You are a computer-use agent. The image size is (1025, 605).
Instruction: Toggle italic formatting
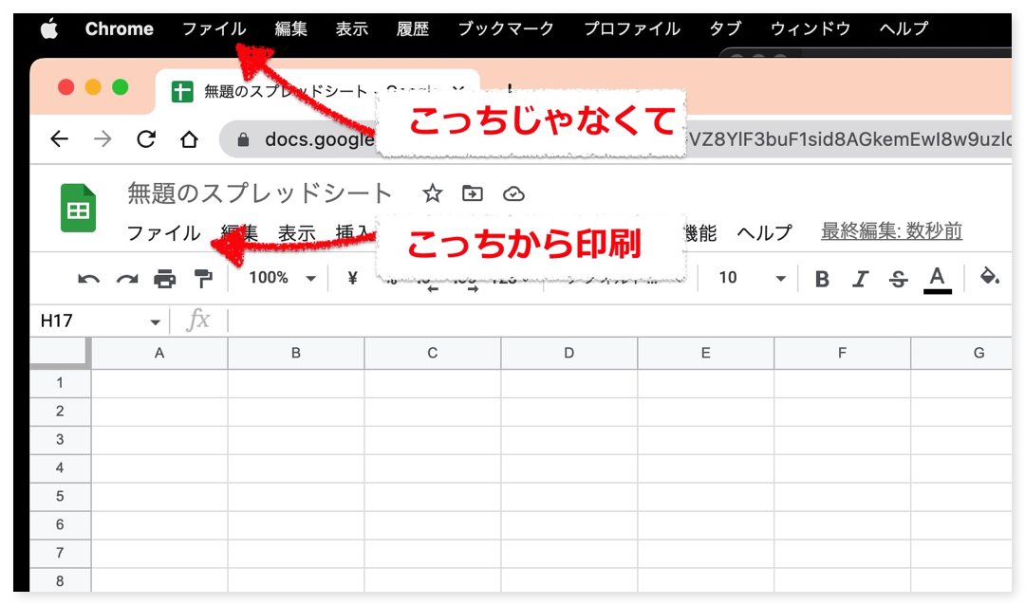pyautogui.click(x=860, y=277)
